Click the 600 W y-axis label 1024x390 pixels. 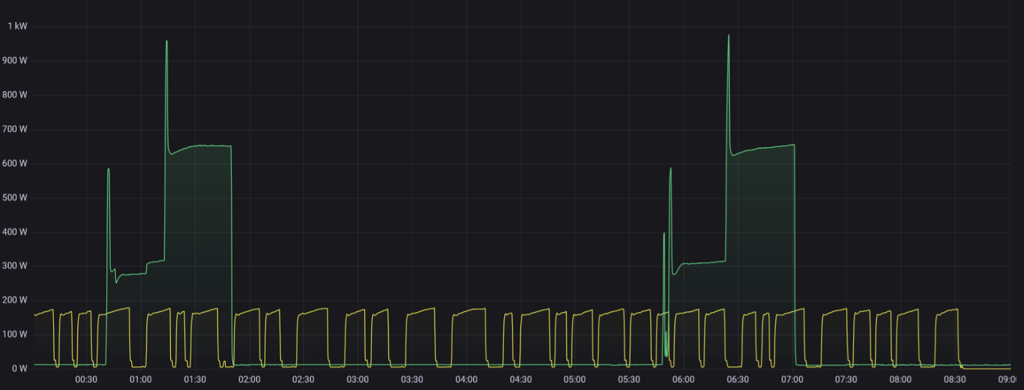point(15,164)
